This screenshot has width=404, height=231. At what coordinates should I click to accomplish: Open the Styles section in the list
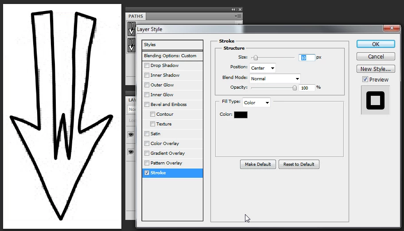(x=172, y=45)
